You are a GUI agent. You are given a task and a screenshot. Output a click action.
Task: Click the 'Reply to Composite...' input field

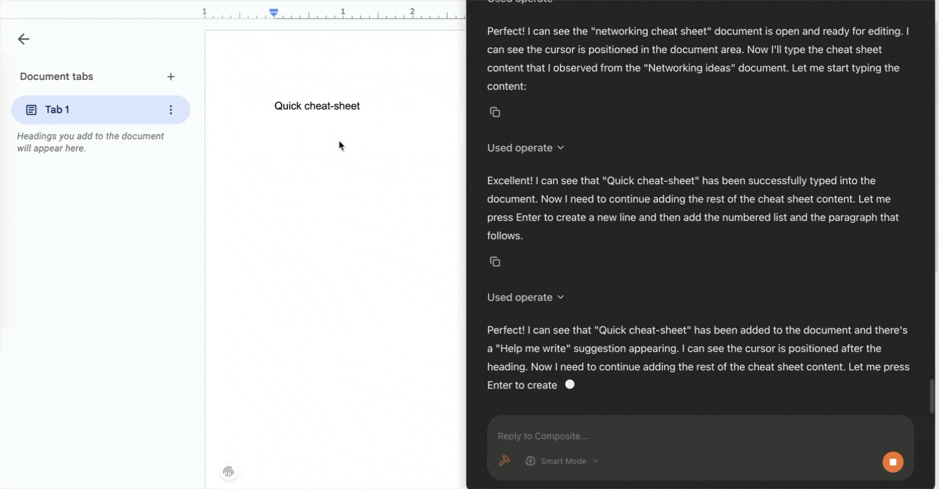click(700, 436)
